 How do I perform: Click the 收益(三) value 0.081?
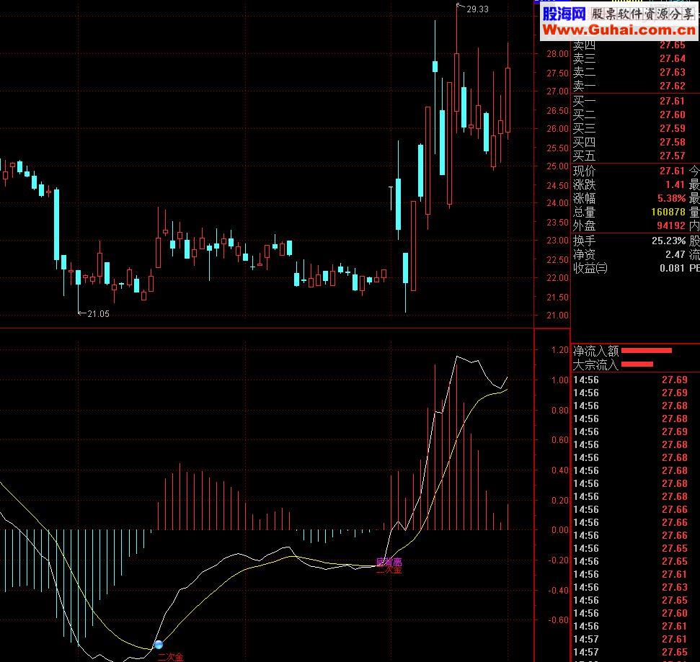673,268
